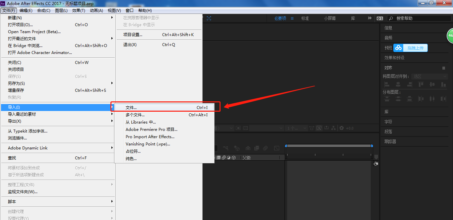The image size is (453, 220).
Task: Open Team Project (Beta)... menu entry
Action: click(58, 32)
